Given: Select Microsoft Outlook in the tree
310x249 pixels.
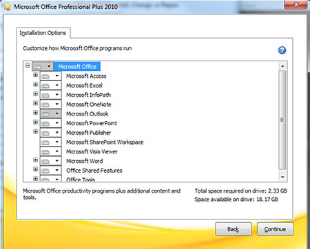Looking at the screenshot, I should 87,113.
